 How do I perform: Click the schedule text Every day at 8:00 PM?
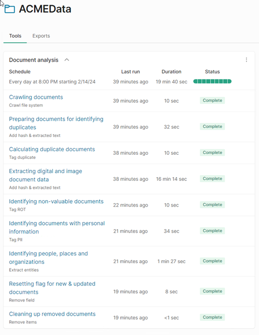pos(52,82)
